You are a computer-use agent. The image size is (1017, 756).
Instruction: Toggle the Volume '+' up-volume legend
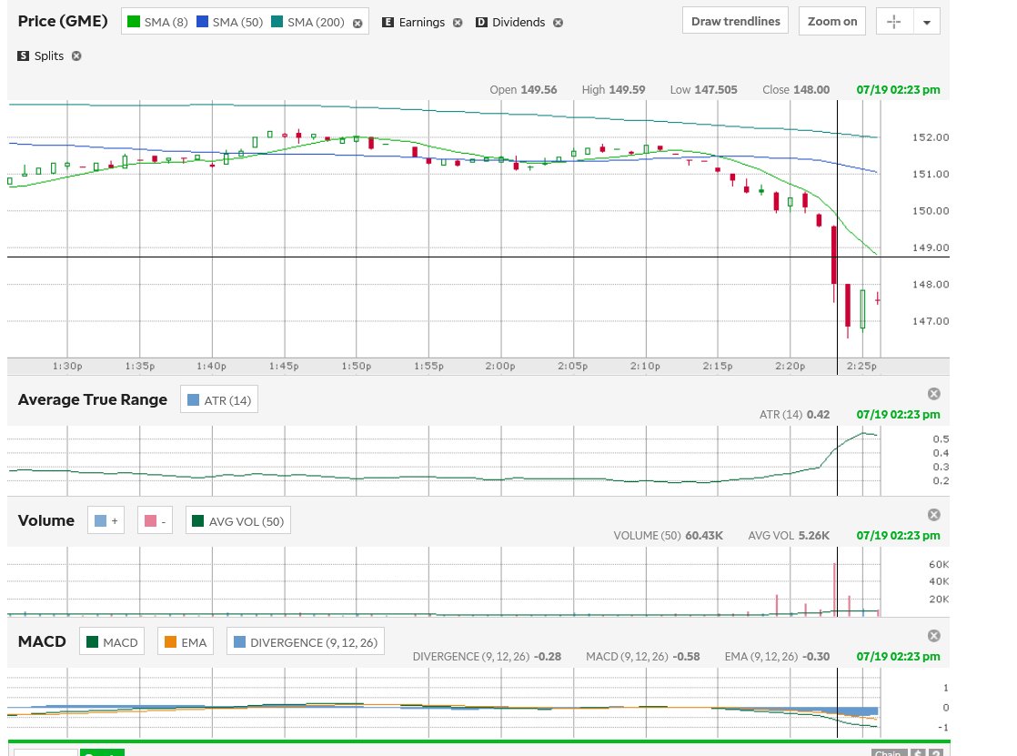click(x=106, y=521)
